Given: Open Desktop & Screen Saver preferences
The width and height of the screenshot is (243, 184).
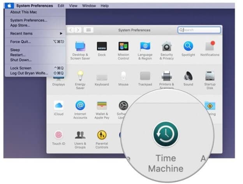Looking at the screenshot, I should click(80, 50).
